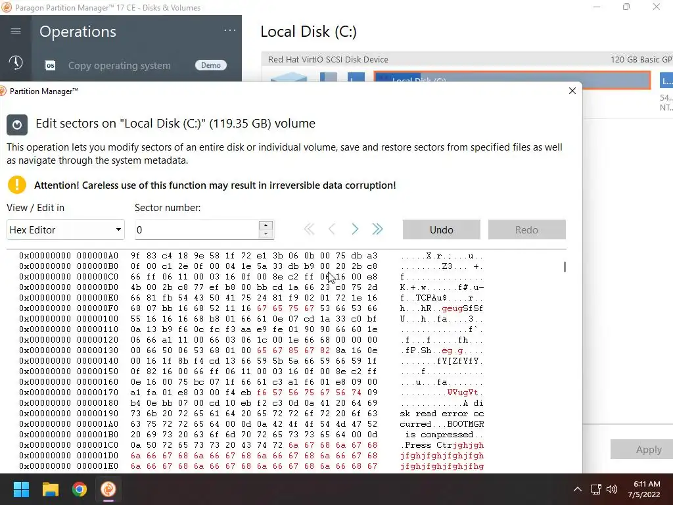The height and width of the screenshot is (505, 673).
Task: Click the Undo button
Action: coord(441,229)
